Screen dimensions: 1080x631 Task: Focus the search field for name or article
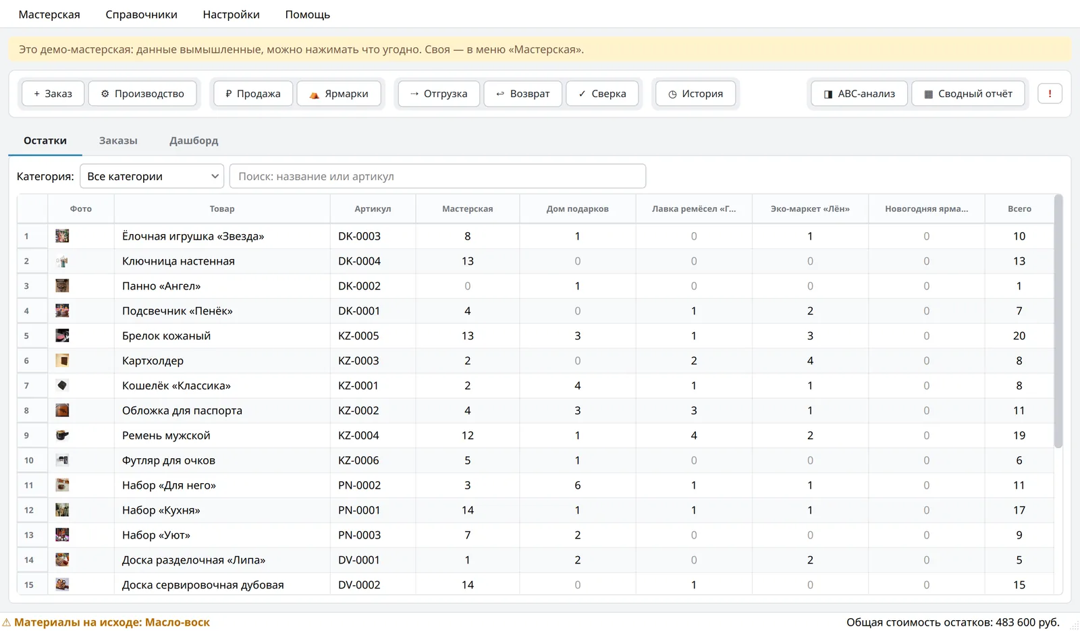tap(437, 176)
